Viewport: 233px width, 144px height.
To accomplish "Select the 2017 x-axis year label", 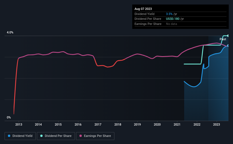I will tap(98, 124).
